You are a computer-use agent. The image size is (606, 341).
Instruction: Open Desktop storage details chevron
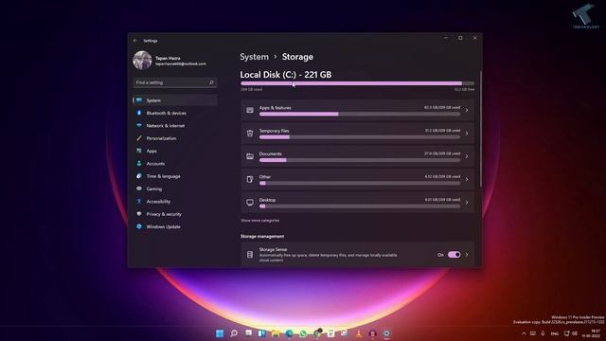[467, 202]
